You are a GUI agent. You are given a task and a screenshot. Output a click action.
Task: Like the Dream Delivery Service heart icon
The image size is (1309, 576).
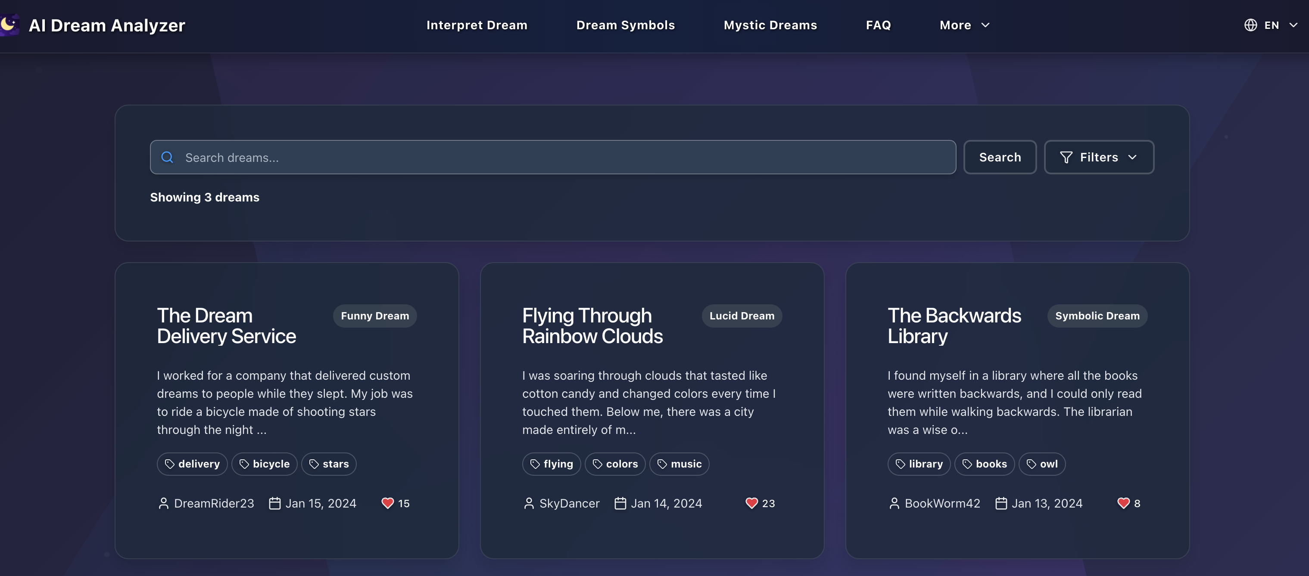coord(388,503)
